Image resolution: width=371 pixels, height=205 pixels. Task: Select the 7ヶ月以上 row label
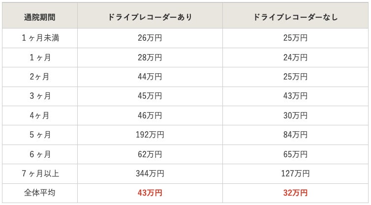(40, 174)
